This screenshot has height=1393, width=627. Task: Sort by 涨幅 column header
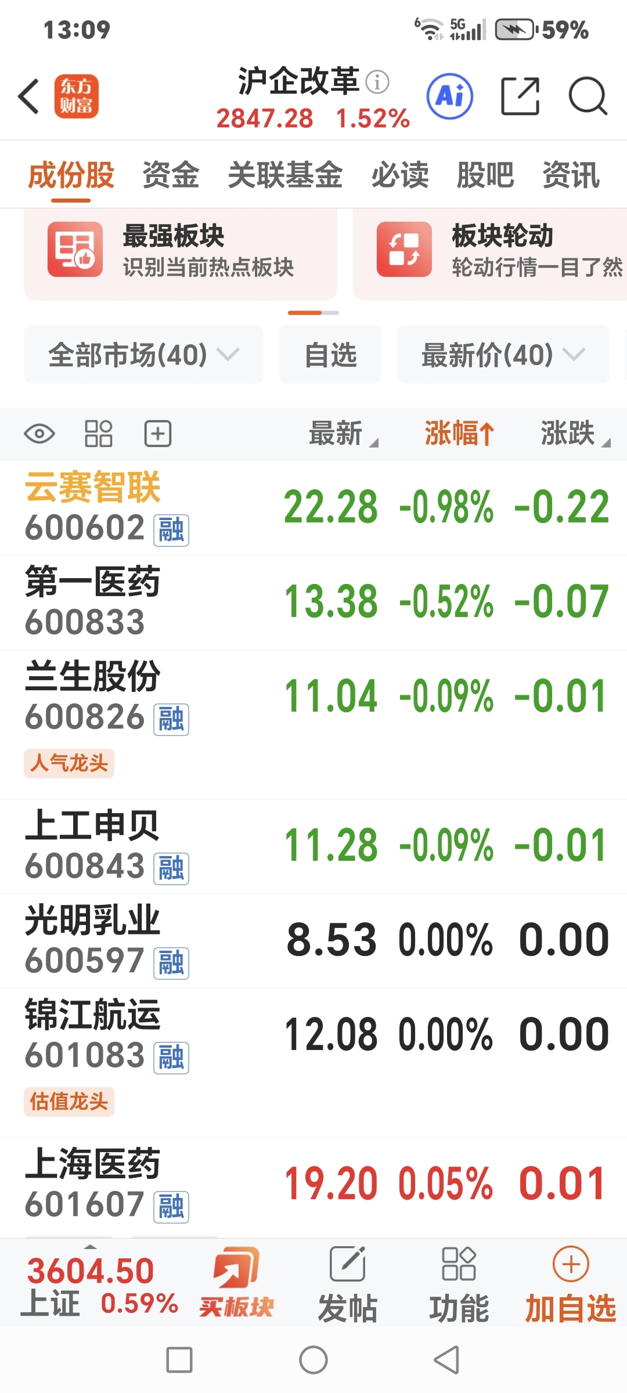(459, 434)
